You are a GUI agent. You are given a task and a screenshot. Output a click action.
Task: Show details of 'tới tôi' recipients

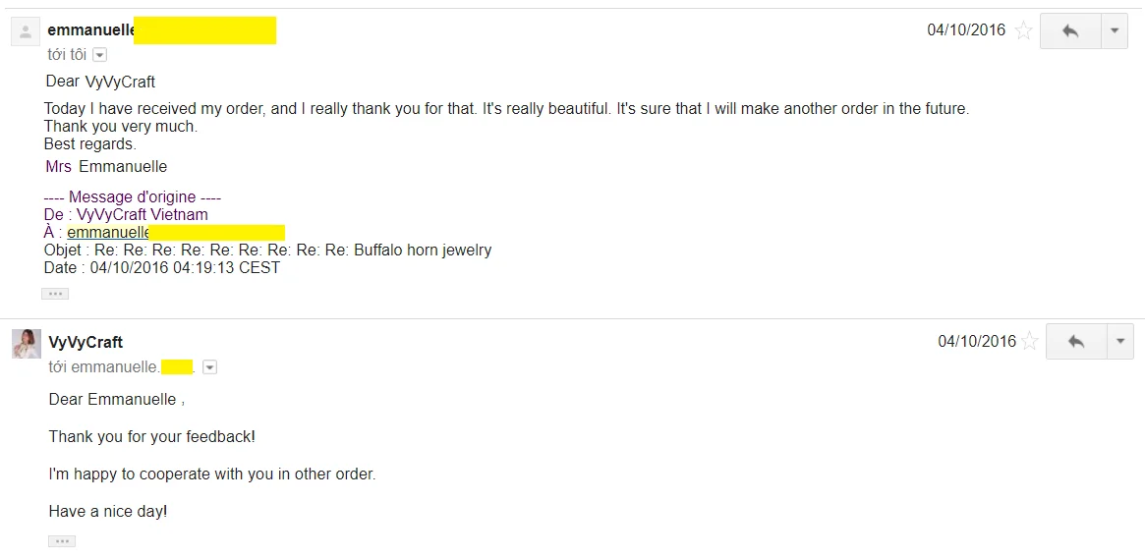99,55
